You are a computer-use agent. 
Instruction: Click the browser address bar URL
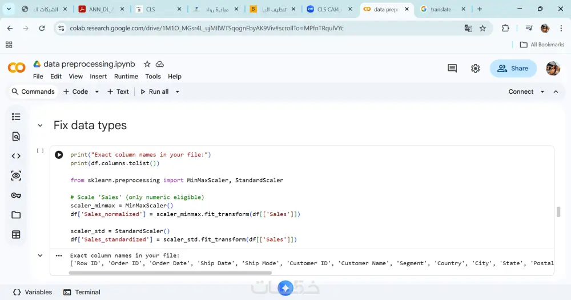pyautogui.click(x=207, y=28)
